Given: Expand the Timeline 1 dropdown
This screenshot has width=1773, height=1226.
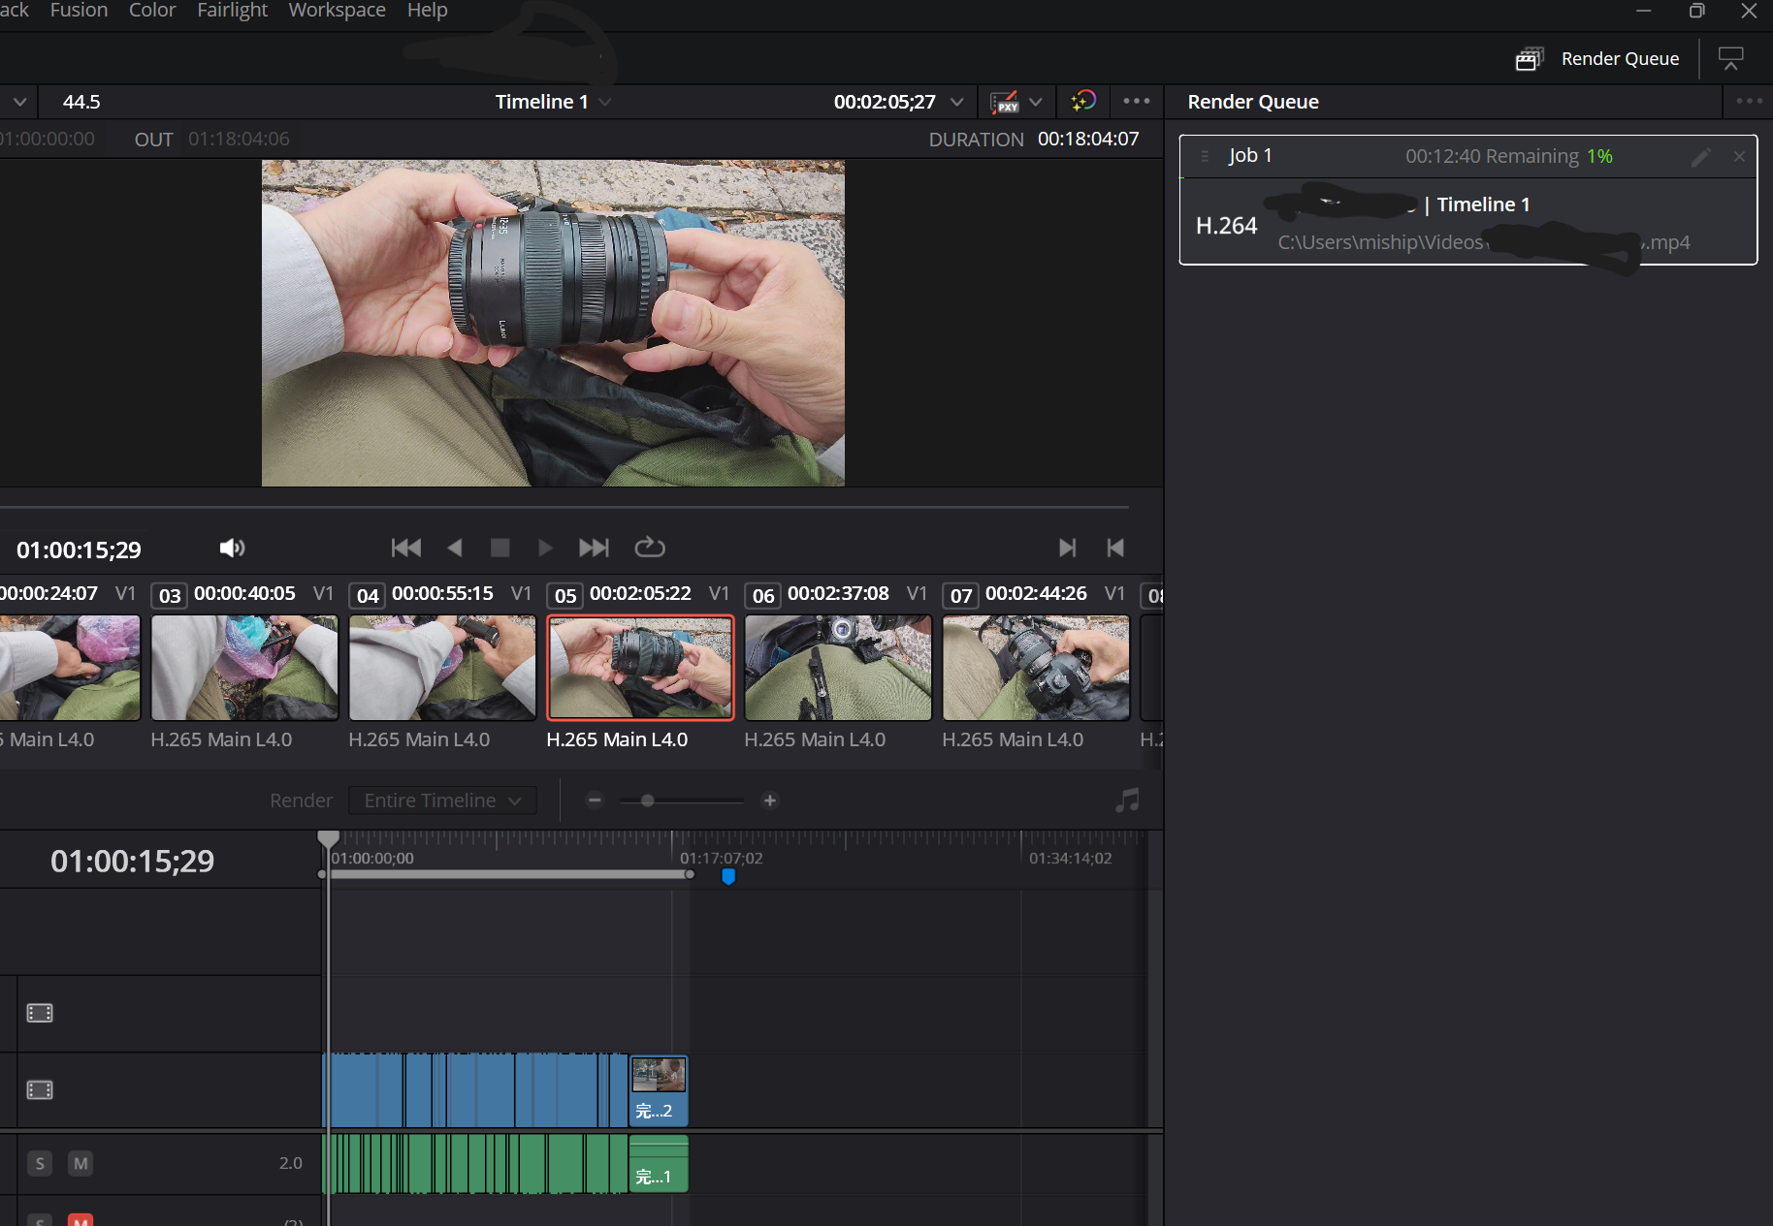Looking at the screenshot, I should 605,102.
